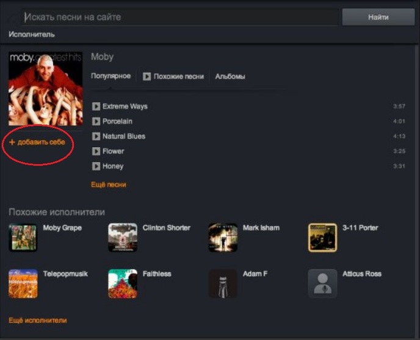Select the Atticus Ross artist name
Image resolution: width=420 pixels, height=340 pixels.
362,274
